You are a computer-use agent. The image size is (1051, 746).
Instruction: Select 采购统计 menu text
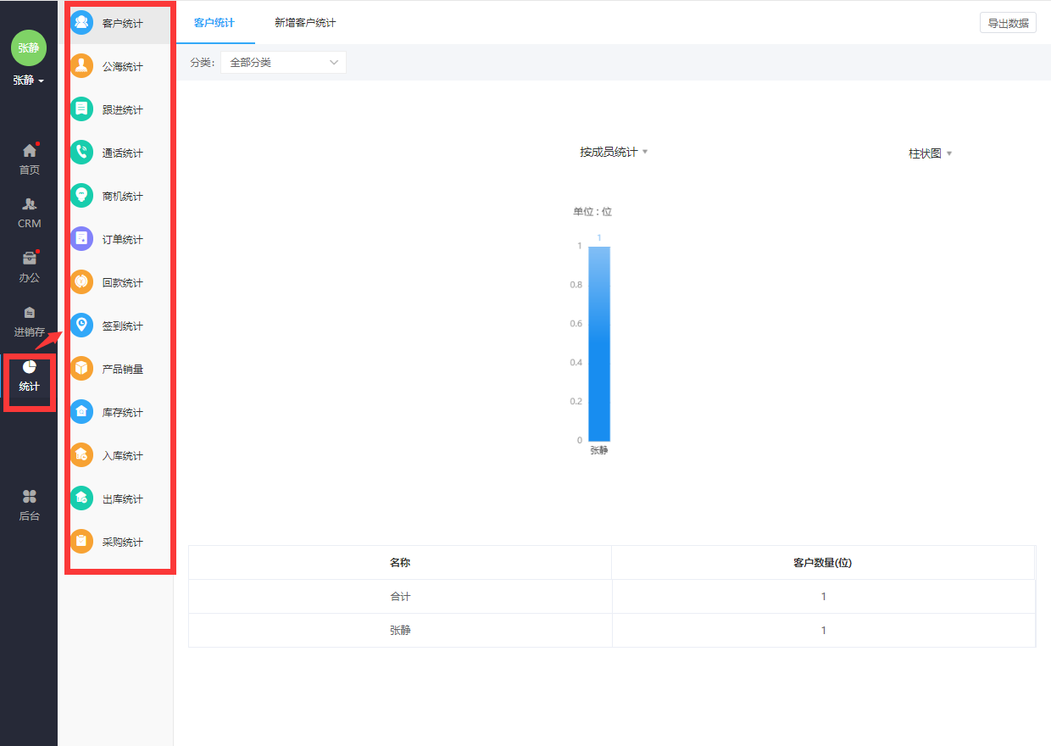point(123,543)
